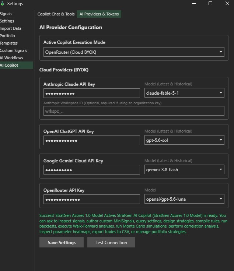Open the Anthropic model dropdown claude-fable-5-1

point(184,93)
